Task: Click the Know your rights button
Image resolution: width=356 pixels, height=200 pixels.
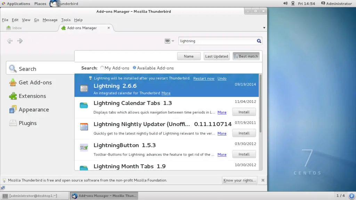Action: pyautogui.click(x=240, y=180)
